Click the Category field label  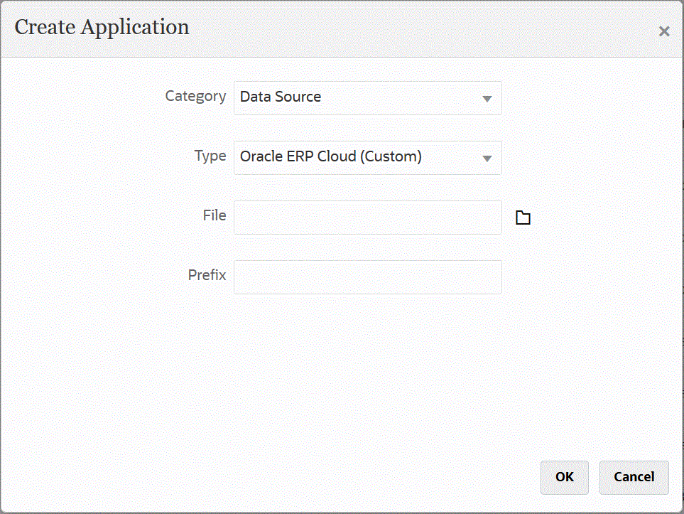click(x=195, y=96)
